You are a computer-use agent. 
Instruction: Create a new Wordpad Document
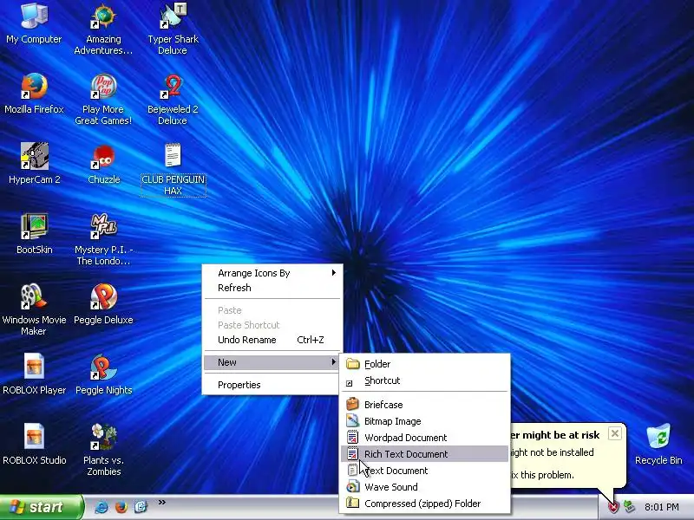425,438
